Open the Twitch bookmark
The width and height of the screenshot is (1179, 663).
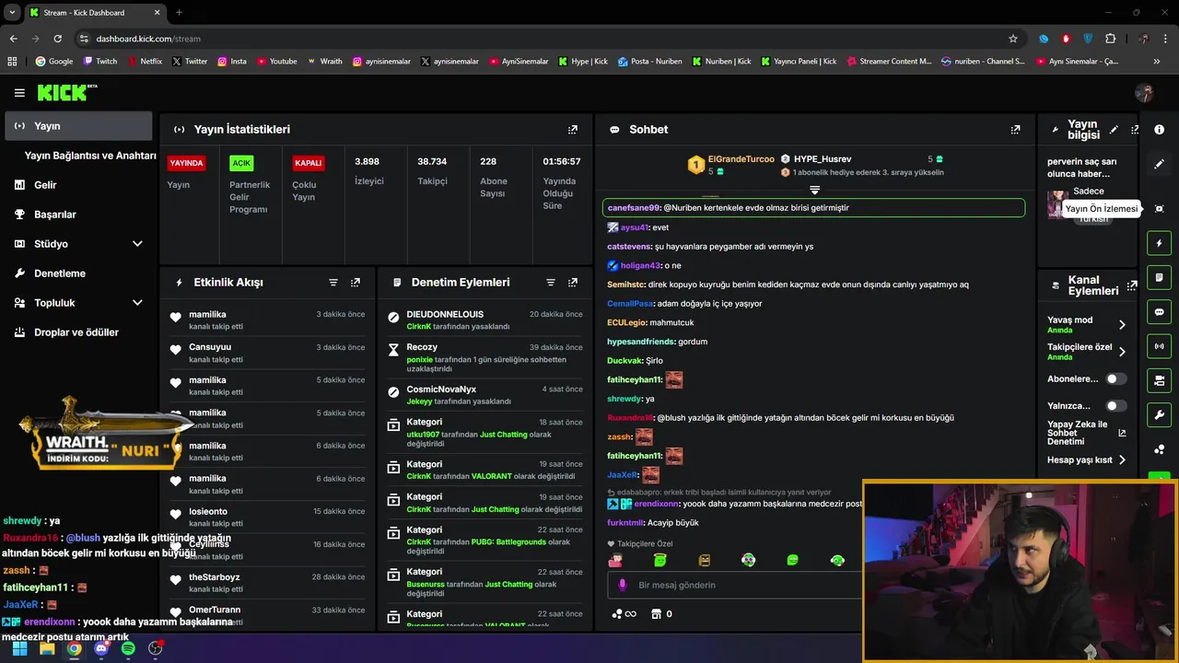(100, 62)
